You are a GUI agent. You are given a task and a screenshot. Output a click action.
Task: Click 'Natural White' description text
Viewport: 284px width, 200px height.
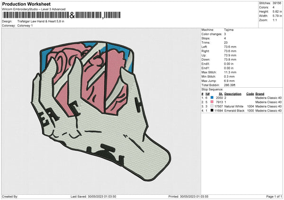click(x=234, y=106)
